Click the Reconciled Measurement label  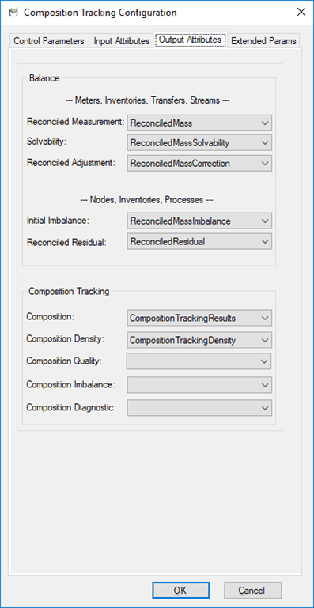tap(76, 122)
